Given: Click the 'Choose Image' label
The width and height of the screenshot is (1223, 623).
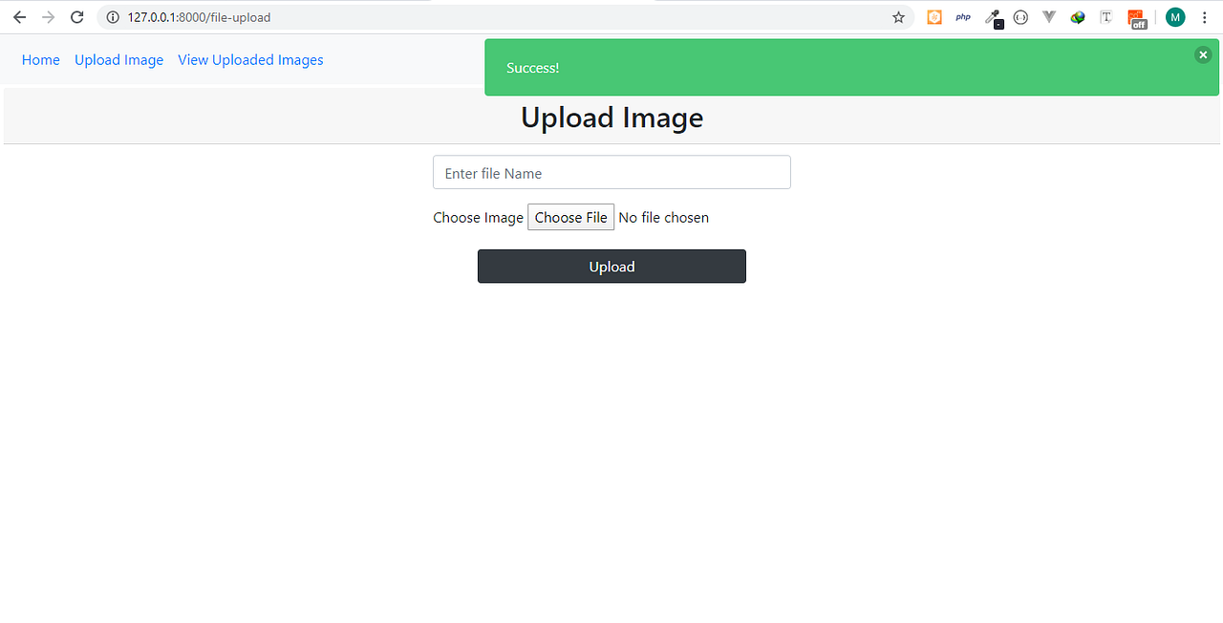Looking at the screenshot, I should [x=478, y=218].
